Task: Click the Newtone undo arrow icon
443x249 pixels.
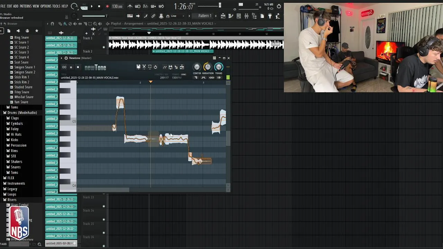Action: [155, 67]
